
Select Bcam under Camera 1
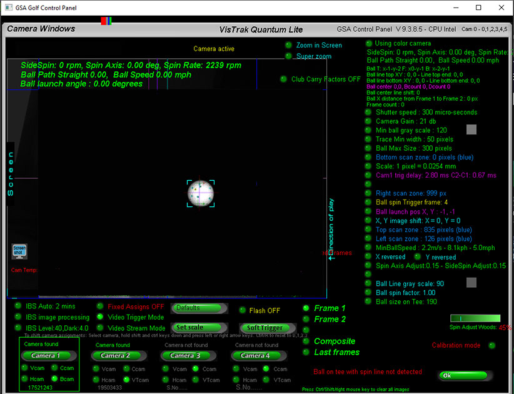pyautogui.click(x=54, y=379)
